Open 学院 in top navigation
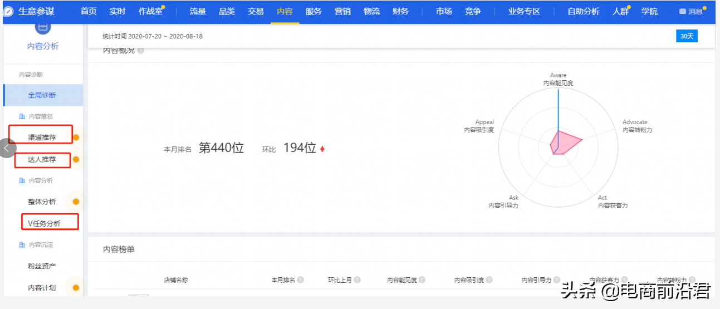The width and height of the screenshot is (720, 309). tap(649, 11)
